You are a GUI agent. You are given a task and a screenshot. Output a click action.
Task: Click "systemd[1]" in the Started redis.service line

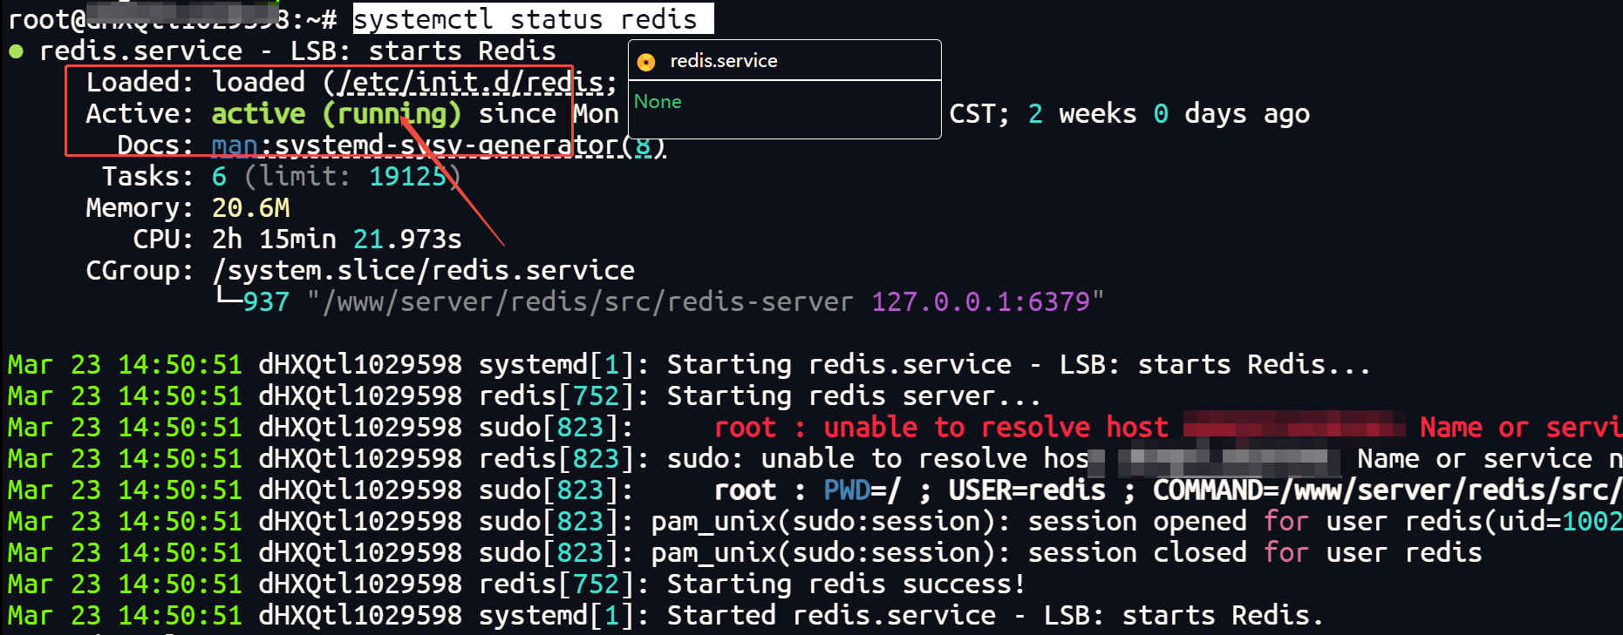pyautogui.click(x=556, y=615)
